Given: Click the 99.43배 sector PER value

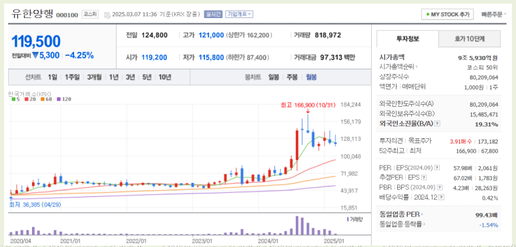Looking at the screenshot, I should tap(487, 215).
